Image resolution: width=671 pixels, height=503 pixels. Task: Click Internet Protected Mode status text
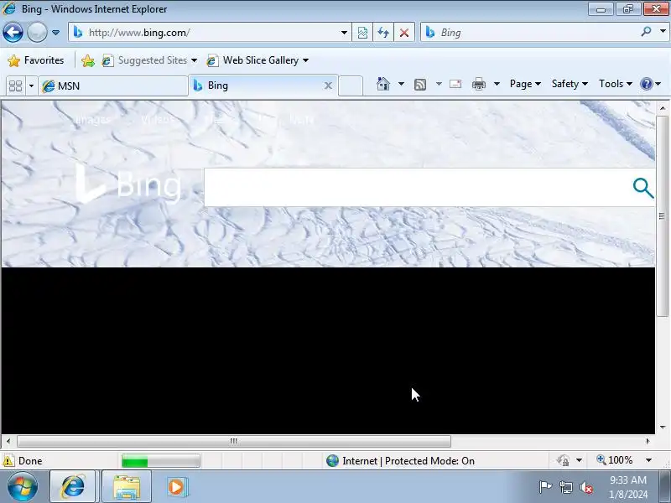408,461
